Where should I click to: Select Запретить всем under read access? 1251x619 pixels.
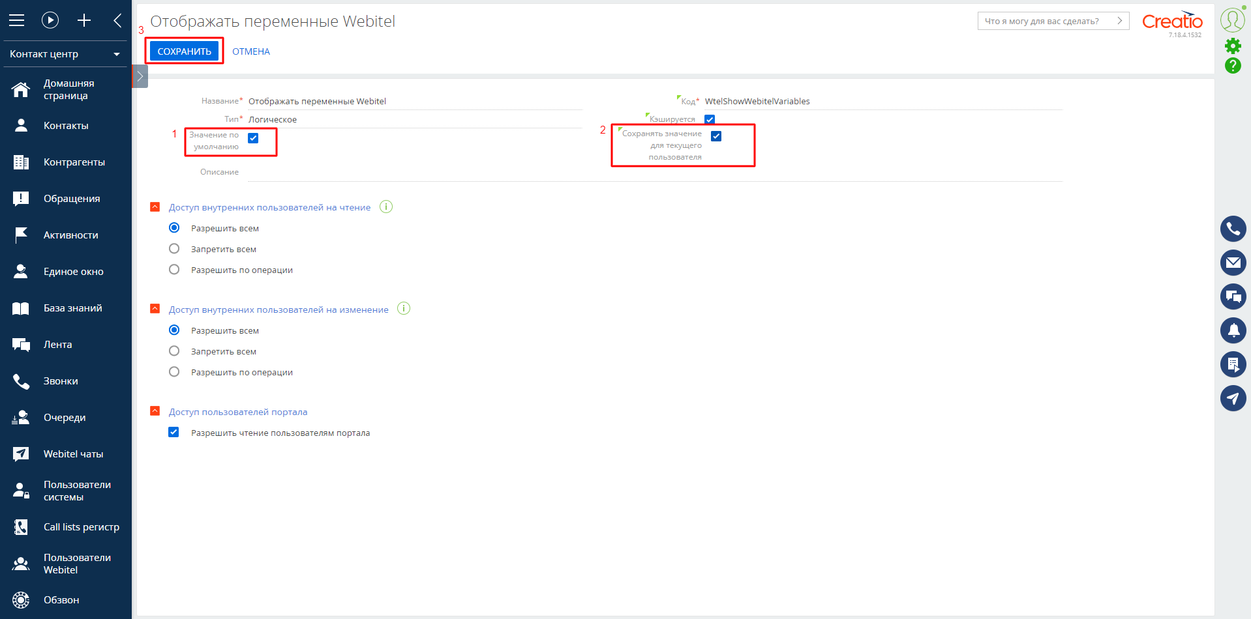[x=174, y=248]
